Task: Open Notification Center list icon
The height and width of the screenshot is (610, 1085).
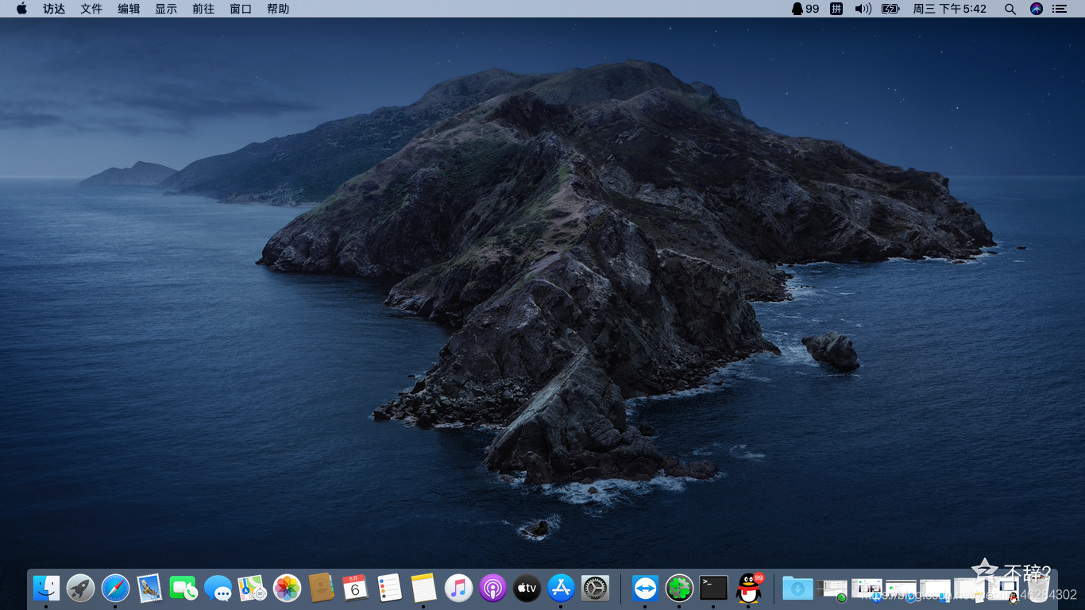Action: tap(1060, 9)
